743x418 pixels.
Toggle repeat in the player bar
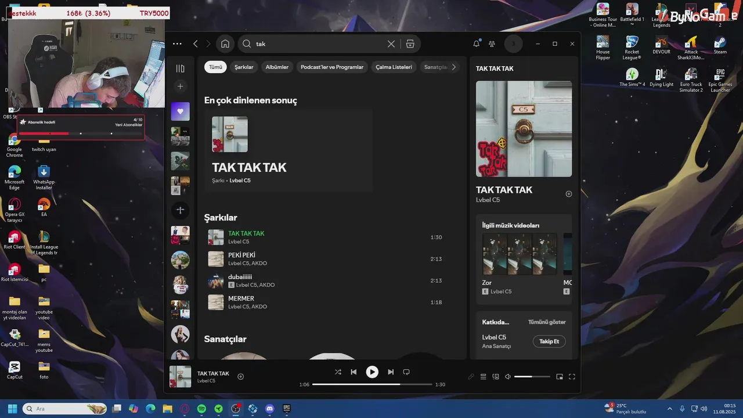[x=406, y=372]
